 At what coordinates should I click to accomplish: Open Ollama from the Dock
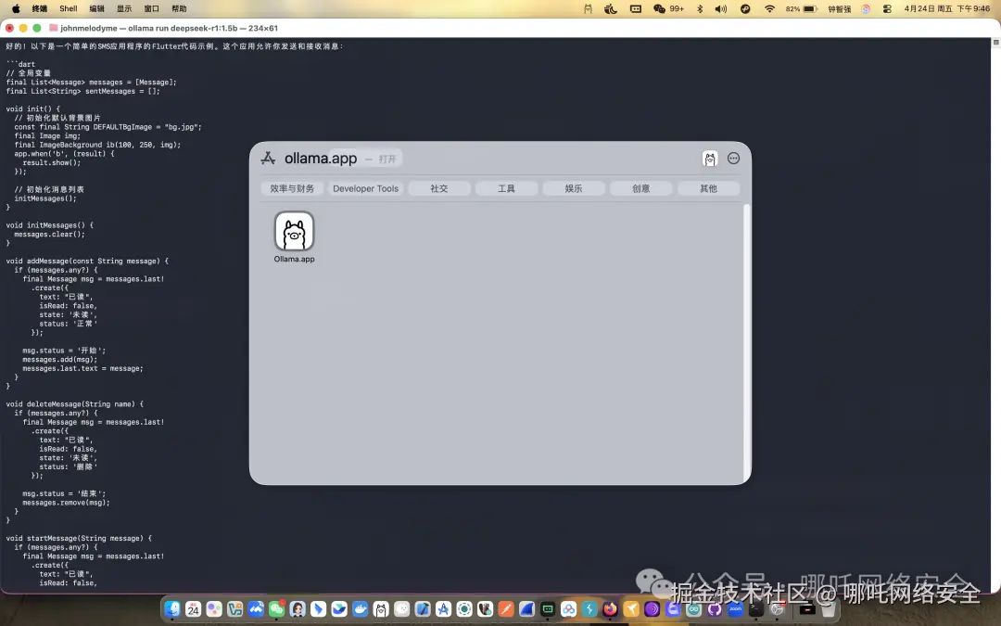pos(381,609)
